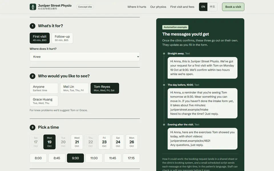Select date Sat 24 Oct
Image resolution: width=274 pixels, height=171 pixels.
coord(118,142)
